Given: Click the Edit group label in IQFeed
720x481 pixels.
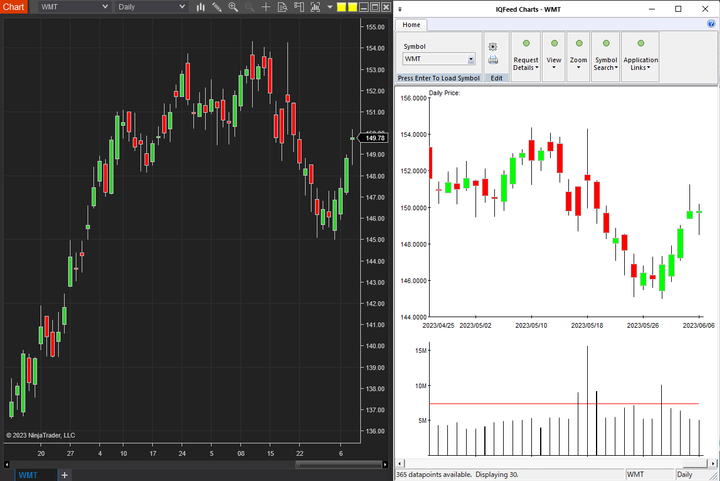Looking at the screenshot, I should 497,78.
